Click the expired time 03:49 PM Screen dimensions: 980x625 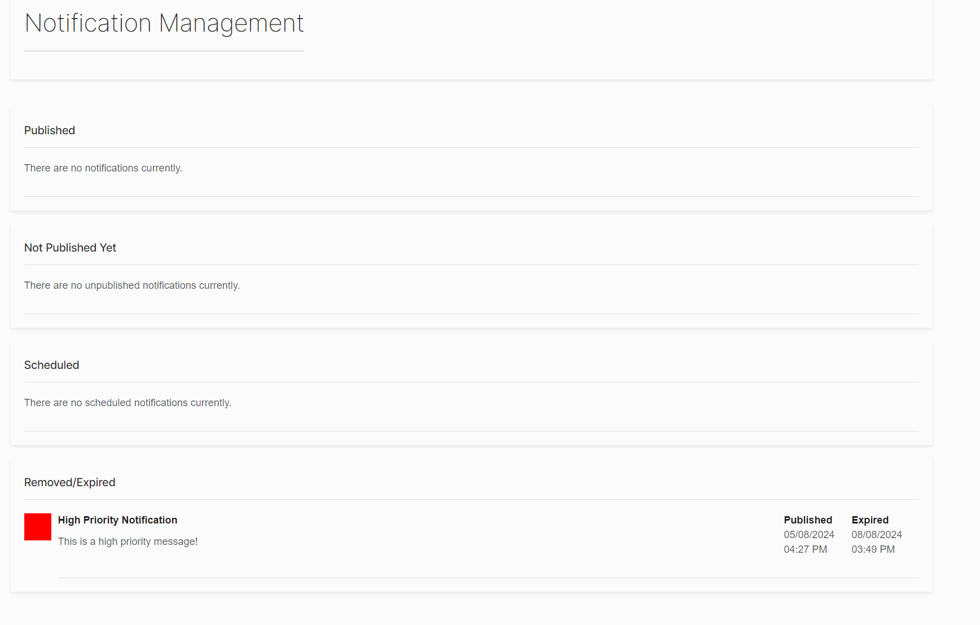[873, 549]
